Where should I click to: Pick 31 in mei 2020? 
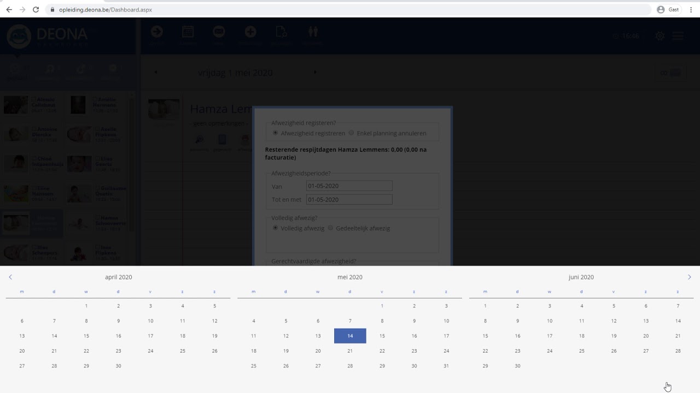pyautogui.click(x=446, y=366)
